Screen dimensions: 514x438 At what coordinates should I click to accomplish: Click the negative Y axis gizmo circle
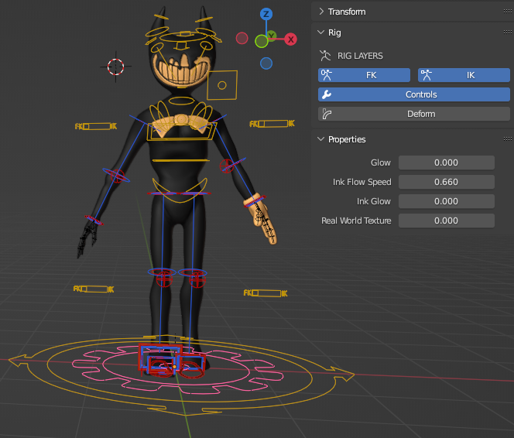click(x=262, y=41)
